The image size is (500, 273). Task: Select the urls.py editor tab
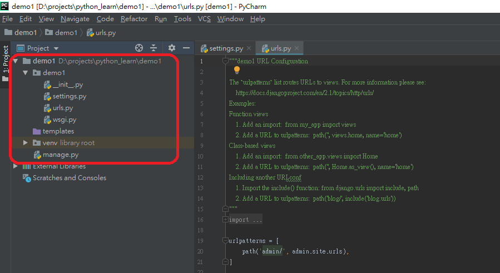[x=280, y=48]
